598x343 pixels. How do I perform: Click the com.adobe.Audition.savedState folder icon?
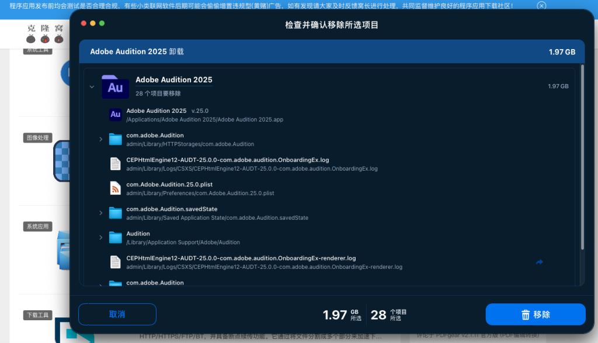pos(115,213)
